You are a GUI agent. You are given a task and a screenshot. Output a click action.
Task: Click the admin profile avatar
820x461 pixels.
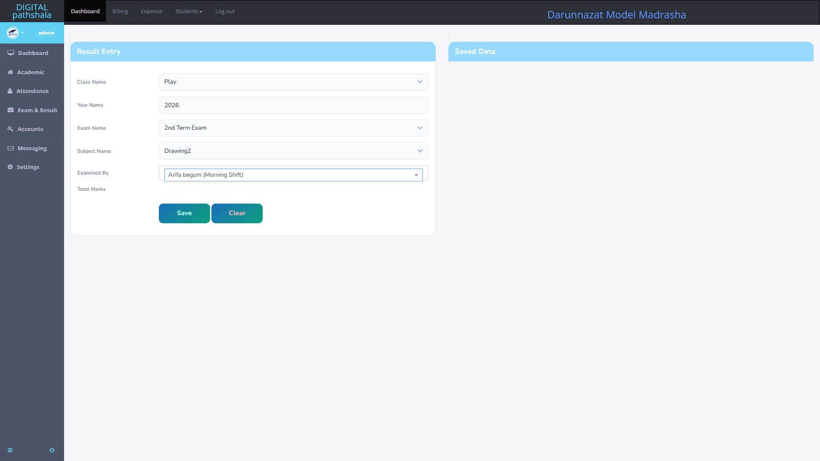tap(13, 33)
